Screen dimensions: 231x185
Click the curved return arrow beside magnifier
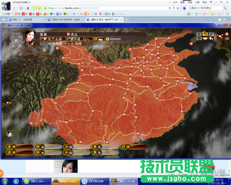click(x=33, y=43)
